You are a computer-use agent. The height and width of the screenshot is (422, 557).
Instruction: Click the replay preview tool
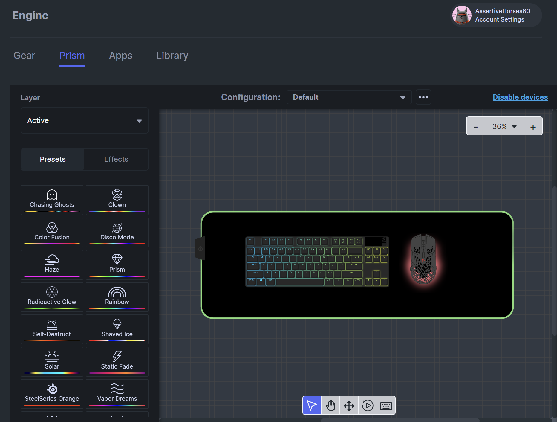[368, 405]
